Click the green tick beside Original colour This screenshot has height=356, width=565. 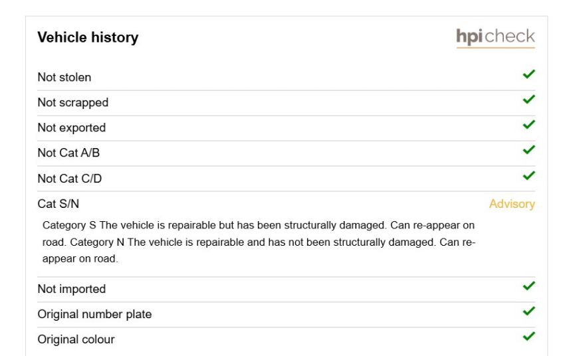point(529,336)
